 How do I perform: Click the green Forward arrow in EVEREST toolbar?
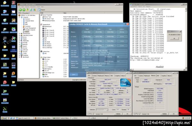click(x=24, y=10)
